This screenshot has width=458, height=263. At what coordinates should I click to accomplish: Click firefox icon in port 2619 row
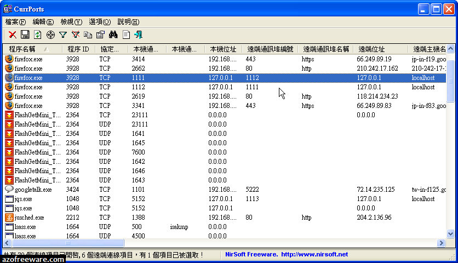pos(9,96)
